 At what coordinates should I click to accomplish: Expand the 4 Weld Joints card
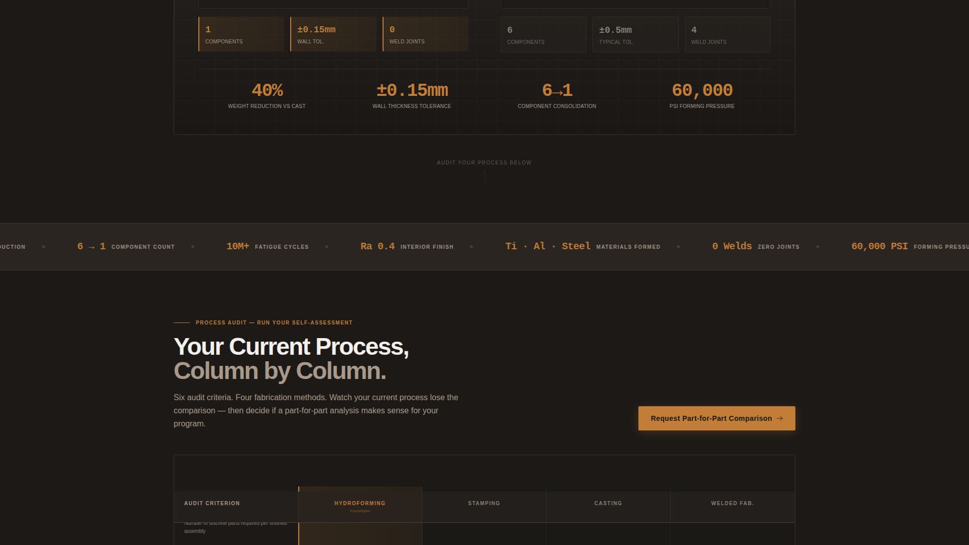(727, 34)
